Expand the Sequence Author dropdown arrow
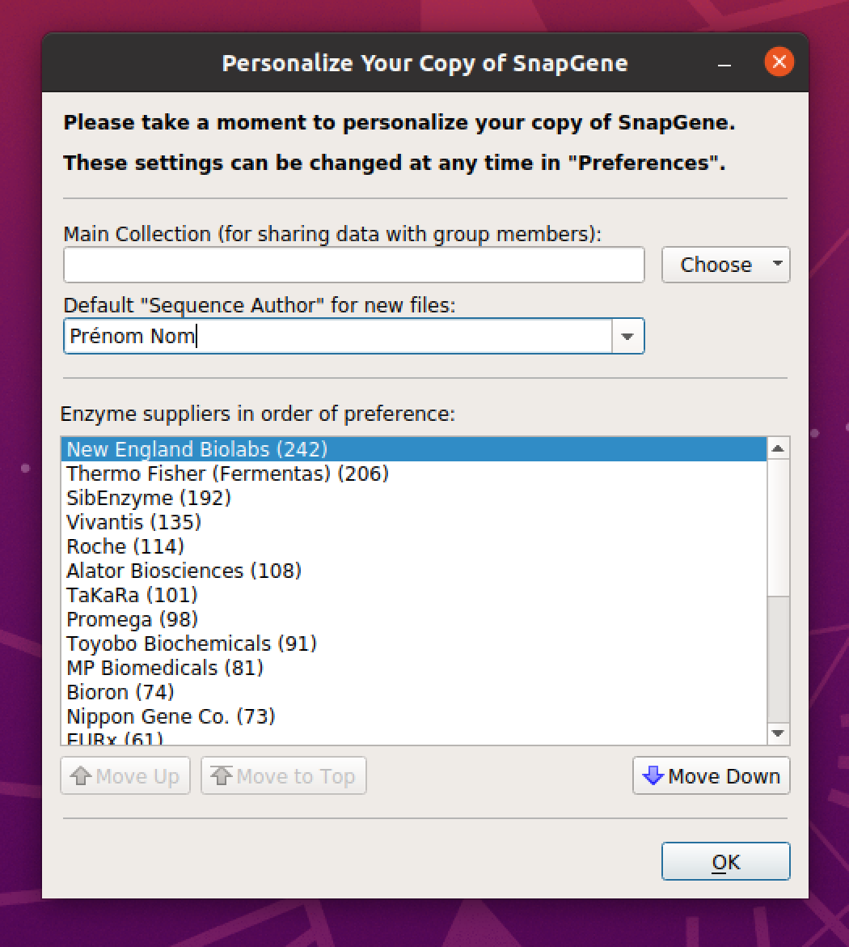 (x=627, y=336)
